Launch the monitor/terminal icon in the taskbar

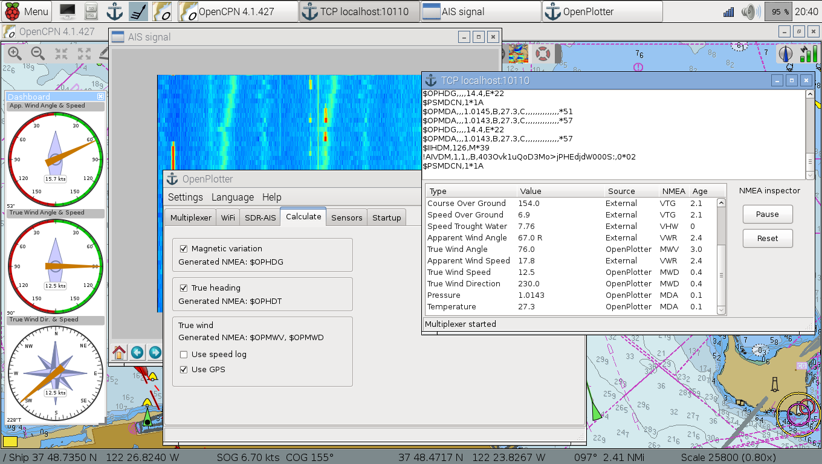68,11
